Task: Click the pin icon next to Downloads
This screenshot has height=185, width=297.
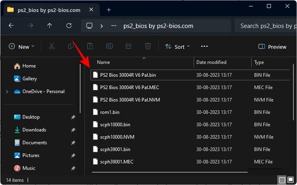Action: pos(73,130)
